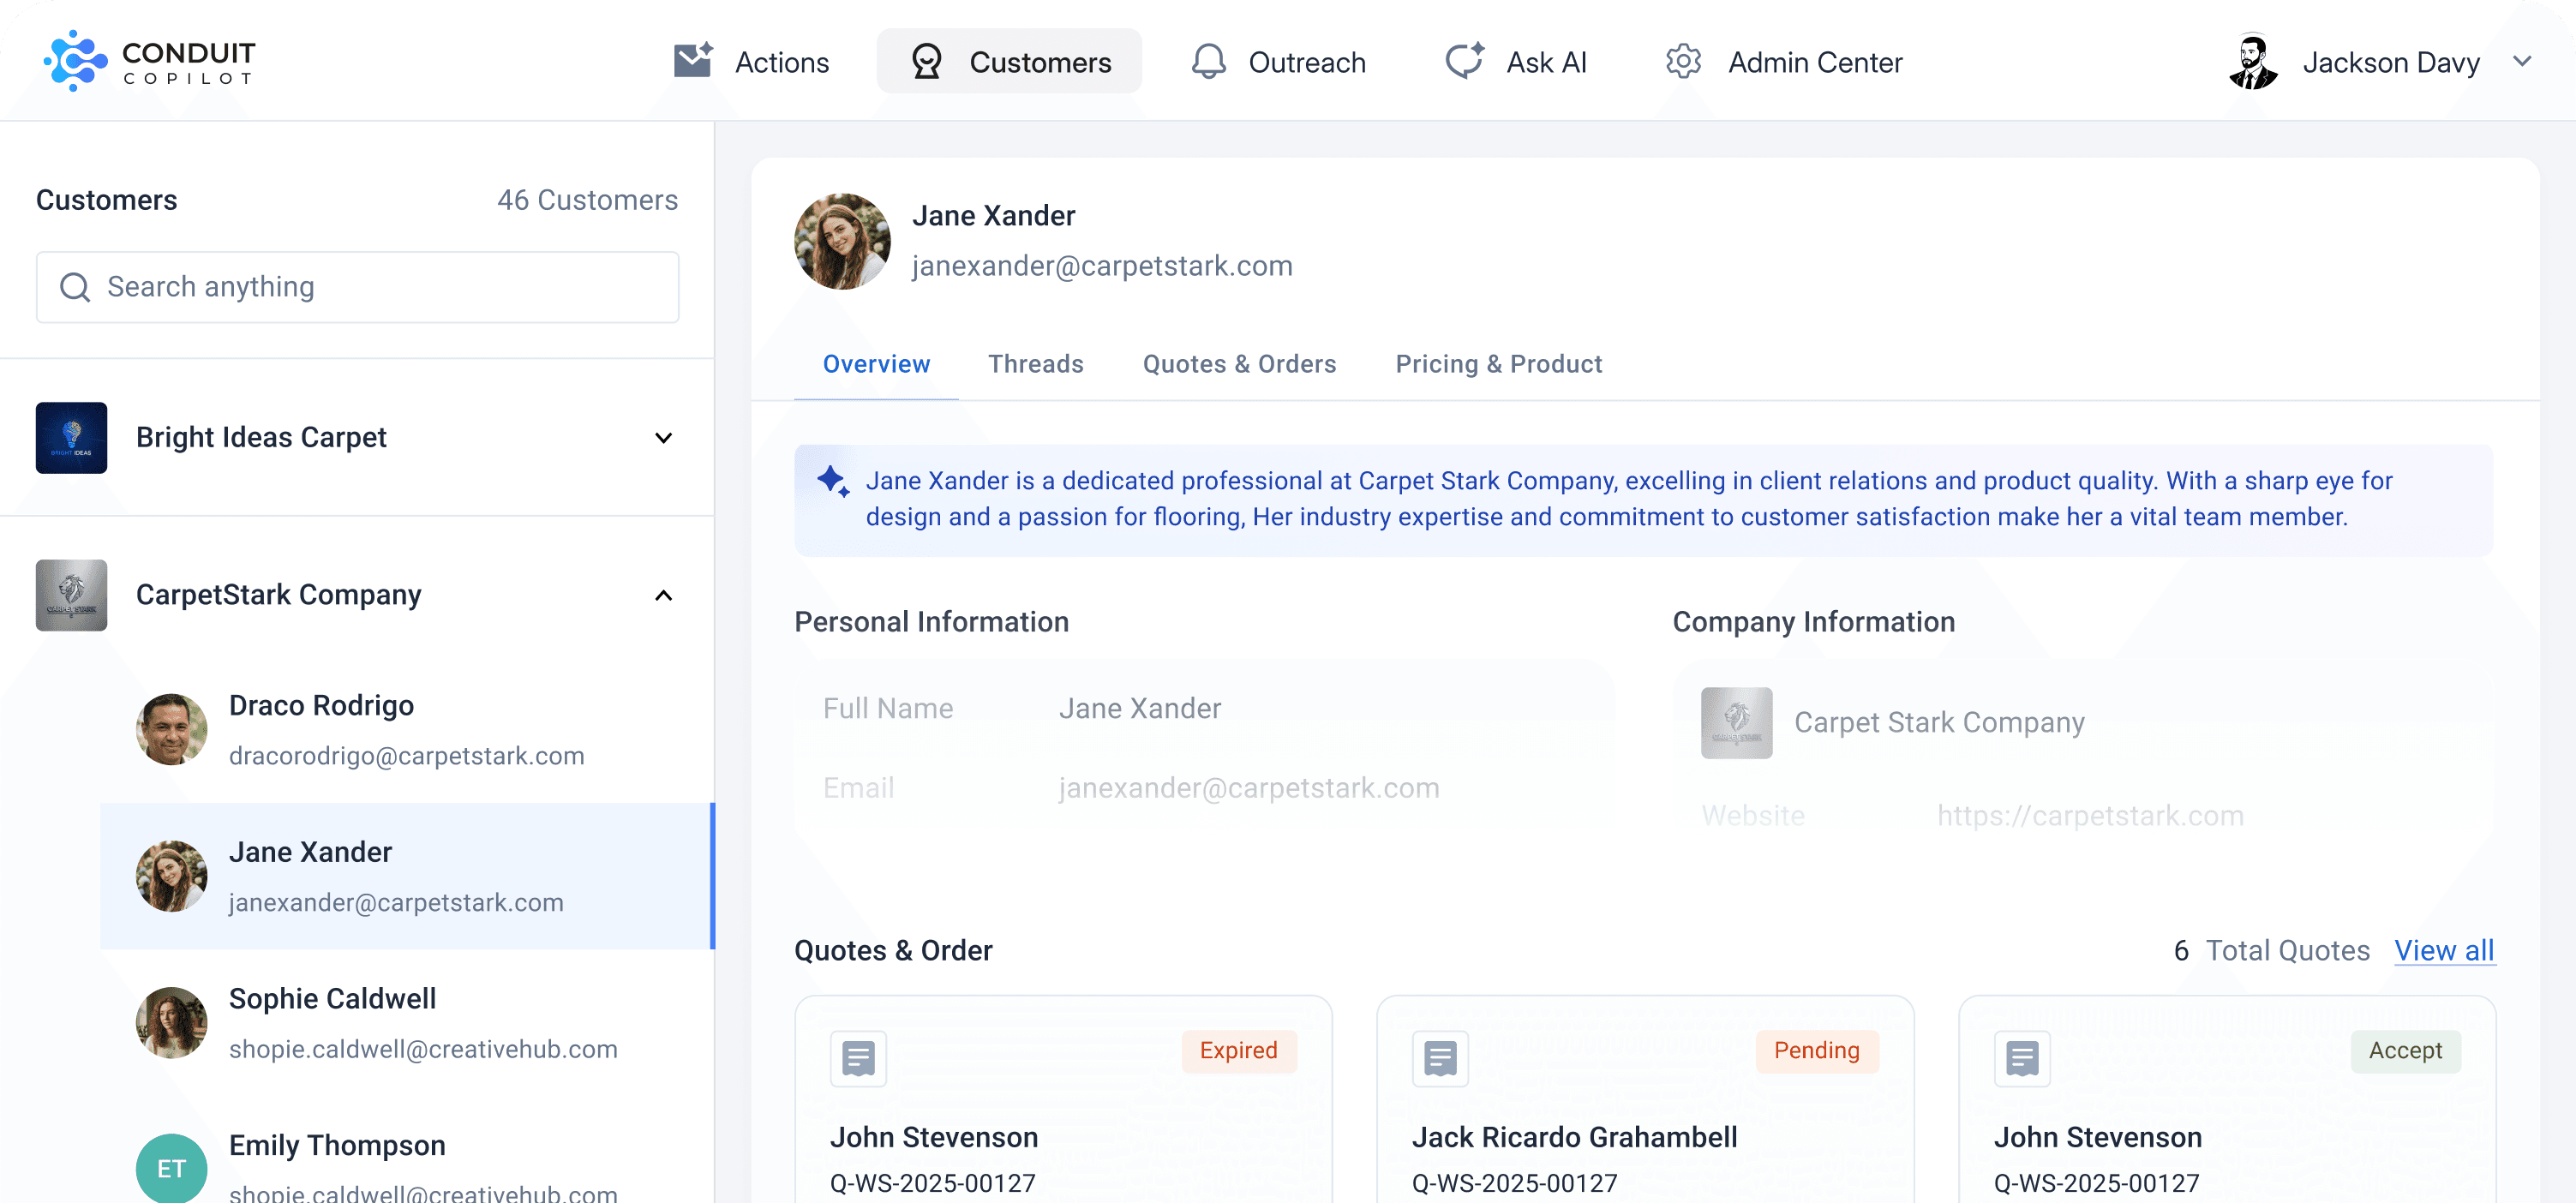Click the View all quotes link

[2443, 950]
